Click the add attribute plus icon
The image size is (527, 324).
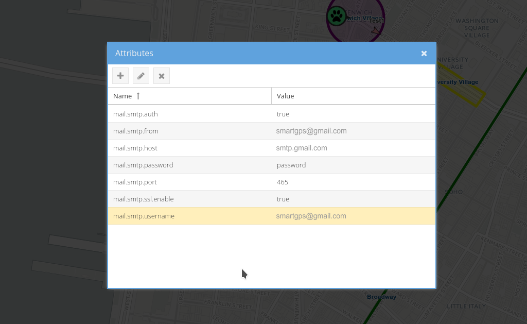coord(120,76)
